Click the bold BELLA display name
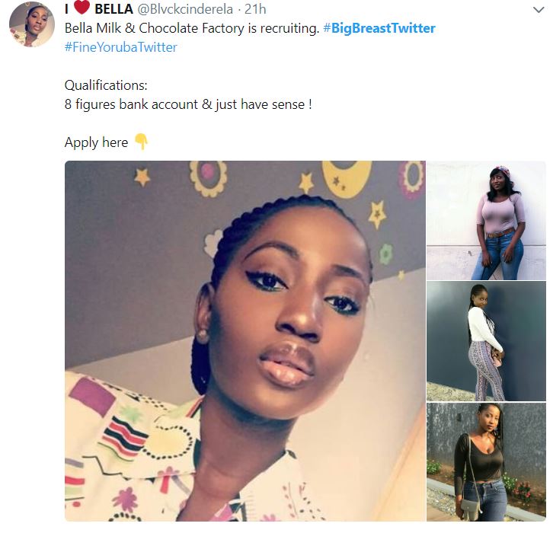553x533 pixels. pyautogui.click(x=113, y=10)
